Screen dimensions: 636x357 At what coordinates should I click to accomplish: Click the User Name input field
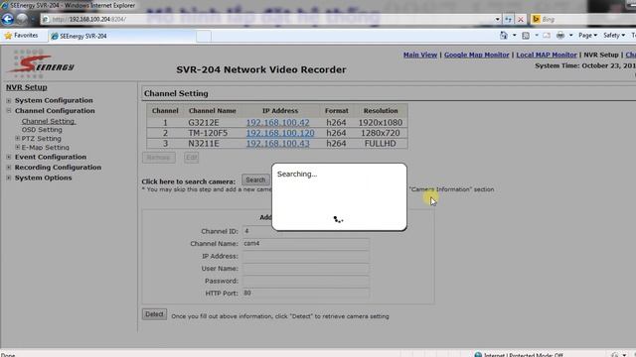306,269
